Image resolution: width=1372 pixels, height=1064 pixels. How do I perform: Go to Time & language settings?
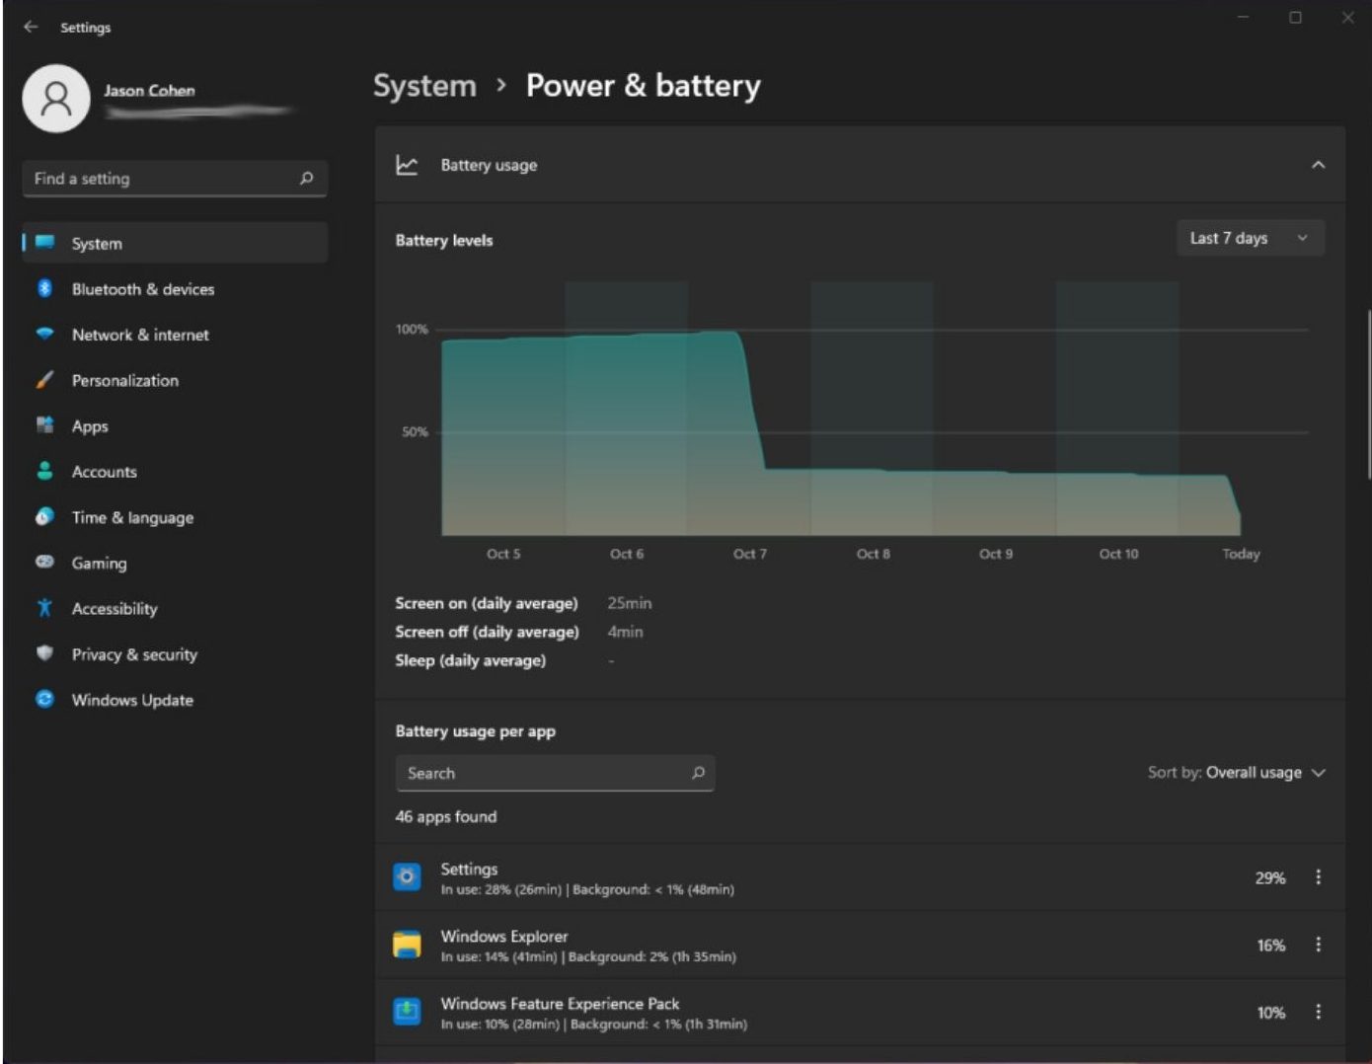(132, 517)
